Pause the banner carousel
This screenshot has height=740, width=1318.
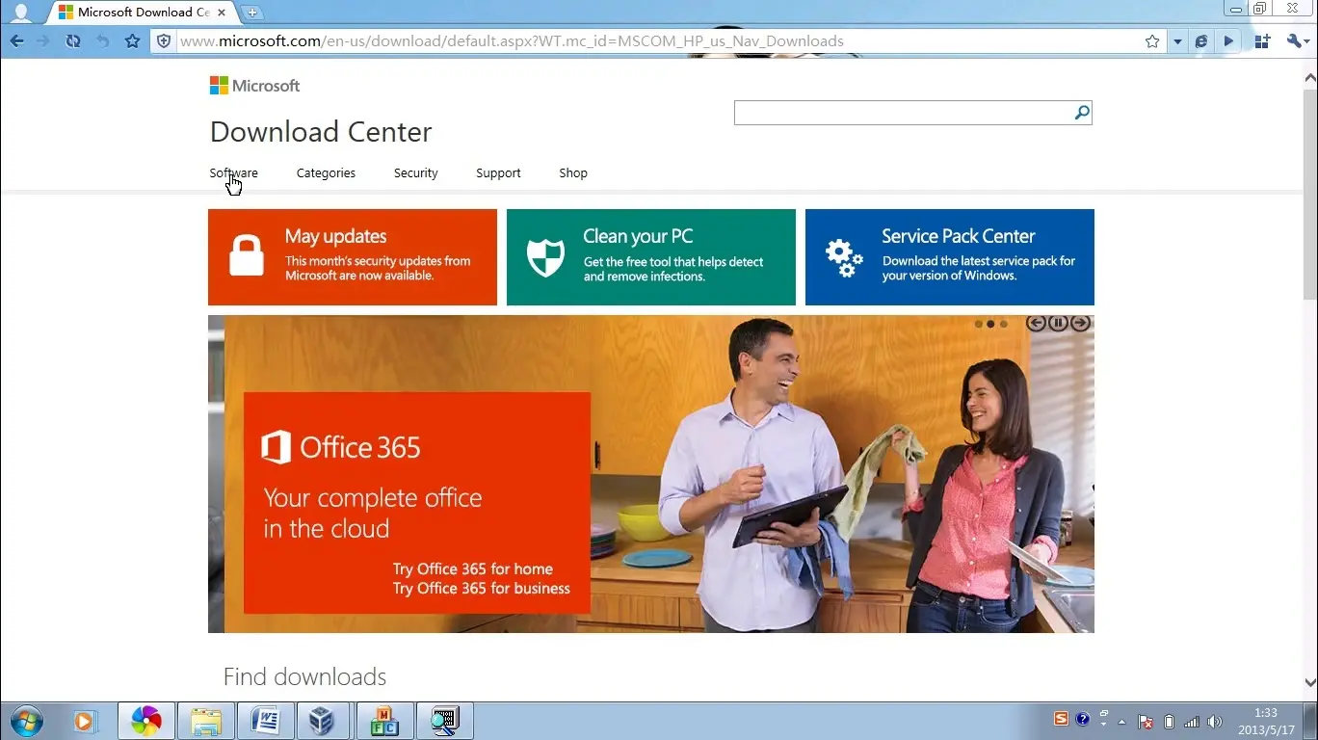pyautogui.click(x=1058, y=324)
